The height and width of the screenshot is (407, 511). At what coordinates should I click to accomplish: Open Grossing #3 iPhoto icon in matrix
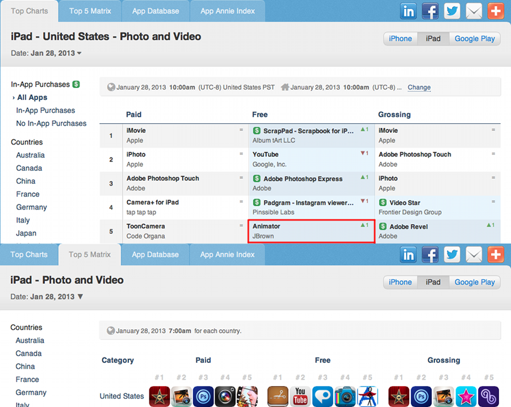443,397
